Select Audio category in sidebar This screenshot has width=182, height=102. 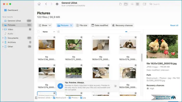click(x=17, y=34)
